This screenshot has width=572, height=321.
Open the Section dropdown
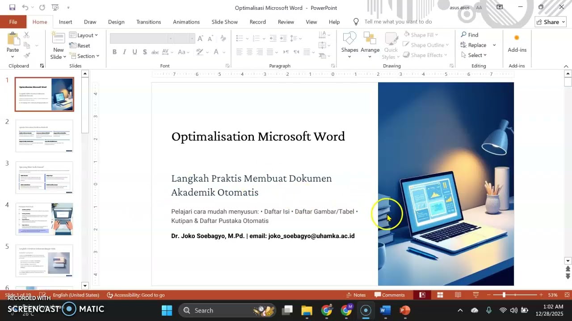(x=84, y=56)
